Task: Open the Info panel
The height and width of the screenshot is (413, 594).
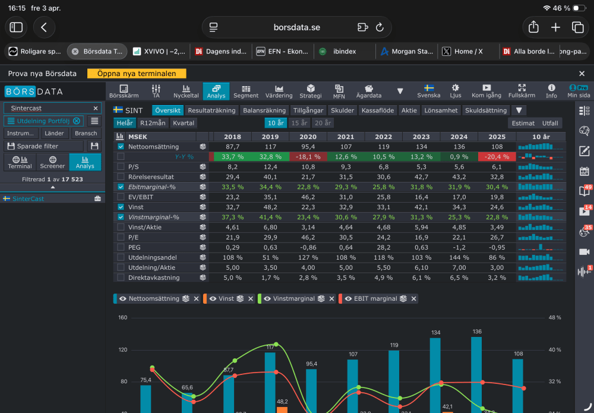Action: 551,92
